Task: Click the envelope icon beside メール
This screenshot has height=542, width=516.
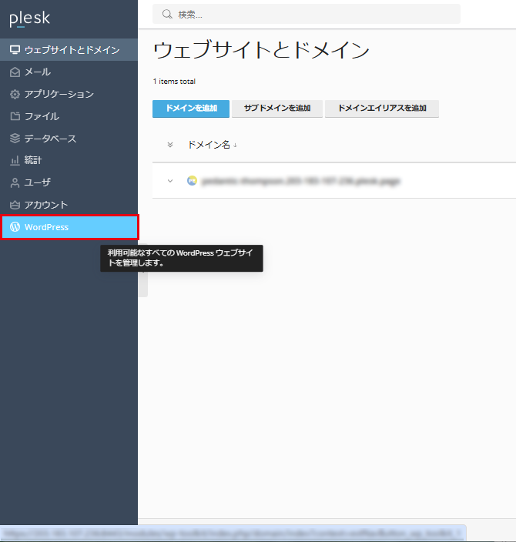Action: tap(15, 72)
